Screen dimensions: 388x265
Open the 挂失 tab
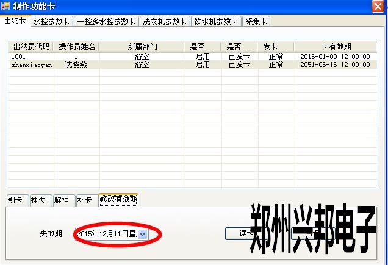point(41,200)
